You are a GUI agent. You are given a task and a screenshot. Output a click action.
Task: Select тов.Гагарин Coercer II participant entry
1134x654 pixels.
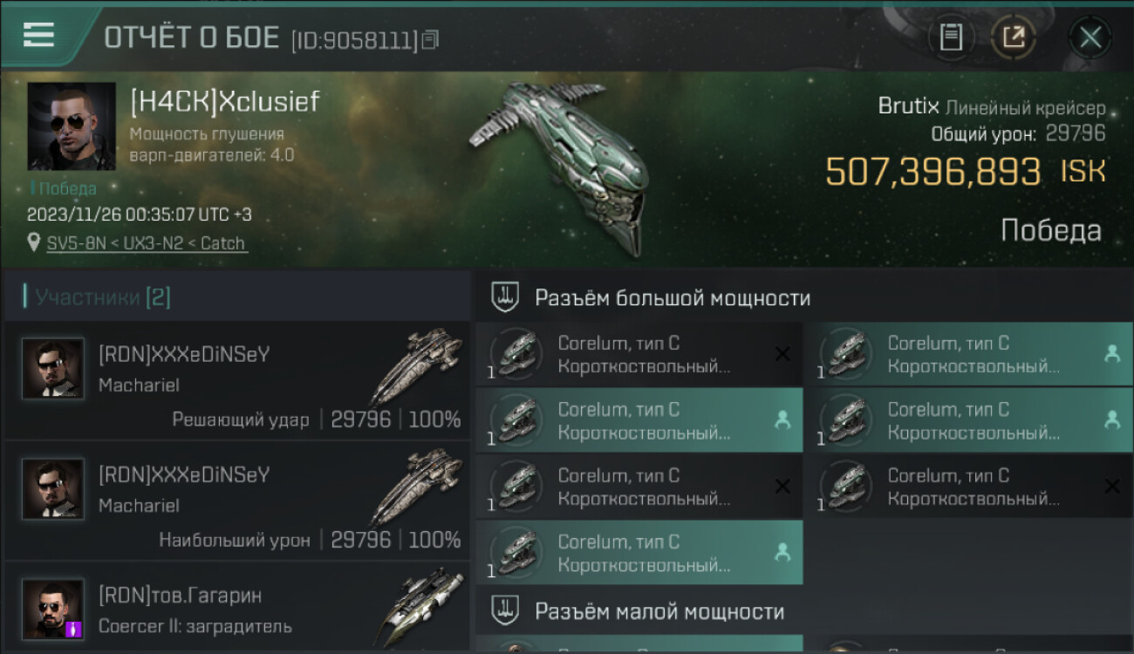(x=237, y=610)
